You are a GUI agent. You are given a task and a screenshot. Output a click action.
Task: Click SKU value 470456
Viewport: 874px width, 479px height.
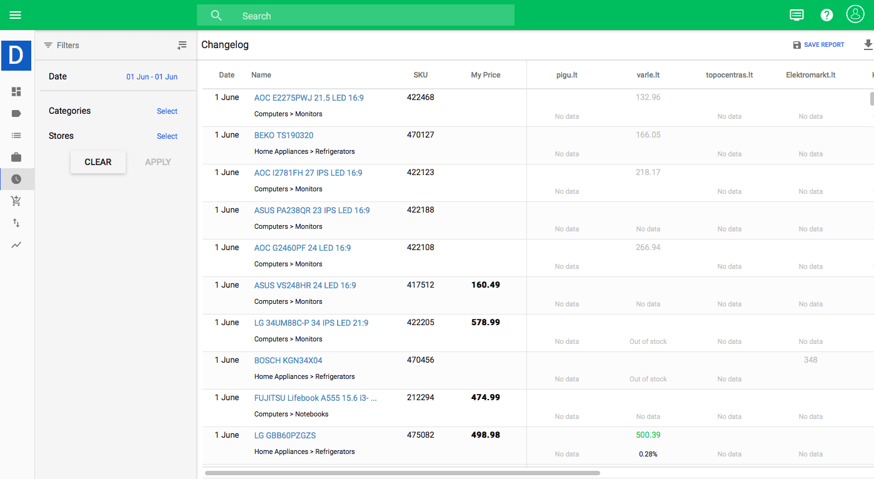click(421, 360)
